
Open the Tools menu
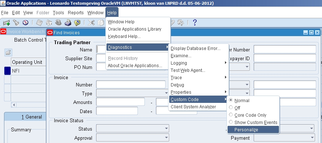point(58,13)
